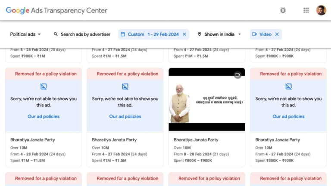Clear the Video format filter with X
331x186 pixels.
[277, 34]
